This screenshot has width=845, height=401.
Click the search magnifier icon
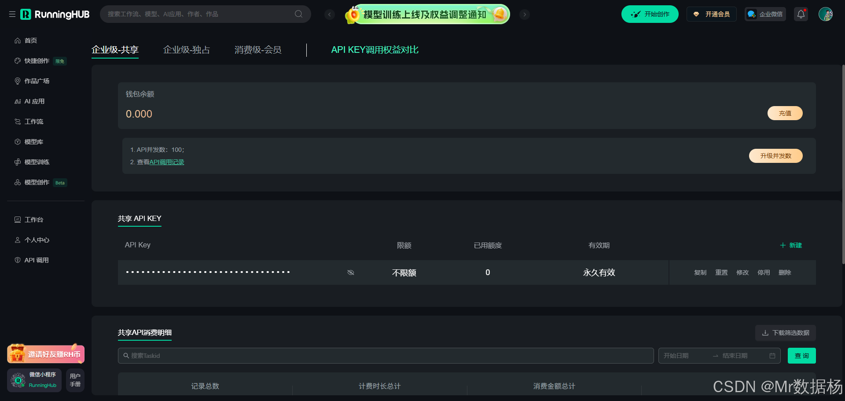(x=298, y=14)
